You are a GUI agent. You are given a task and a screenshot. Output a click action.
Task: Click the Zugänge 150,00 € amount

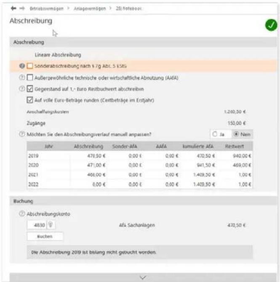coord(237,123)
